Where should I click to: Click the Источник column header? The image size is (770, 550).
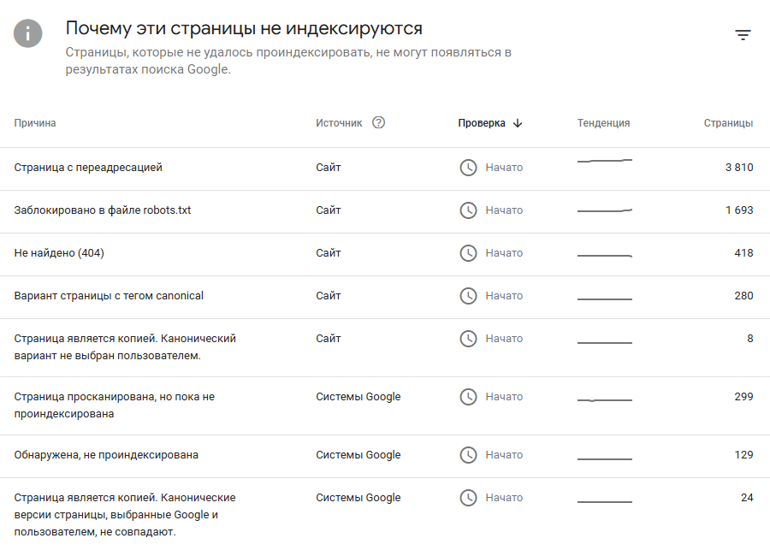coord(339,123)
